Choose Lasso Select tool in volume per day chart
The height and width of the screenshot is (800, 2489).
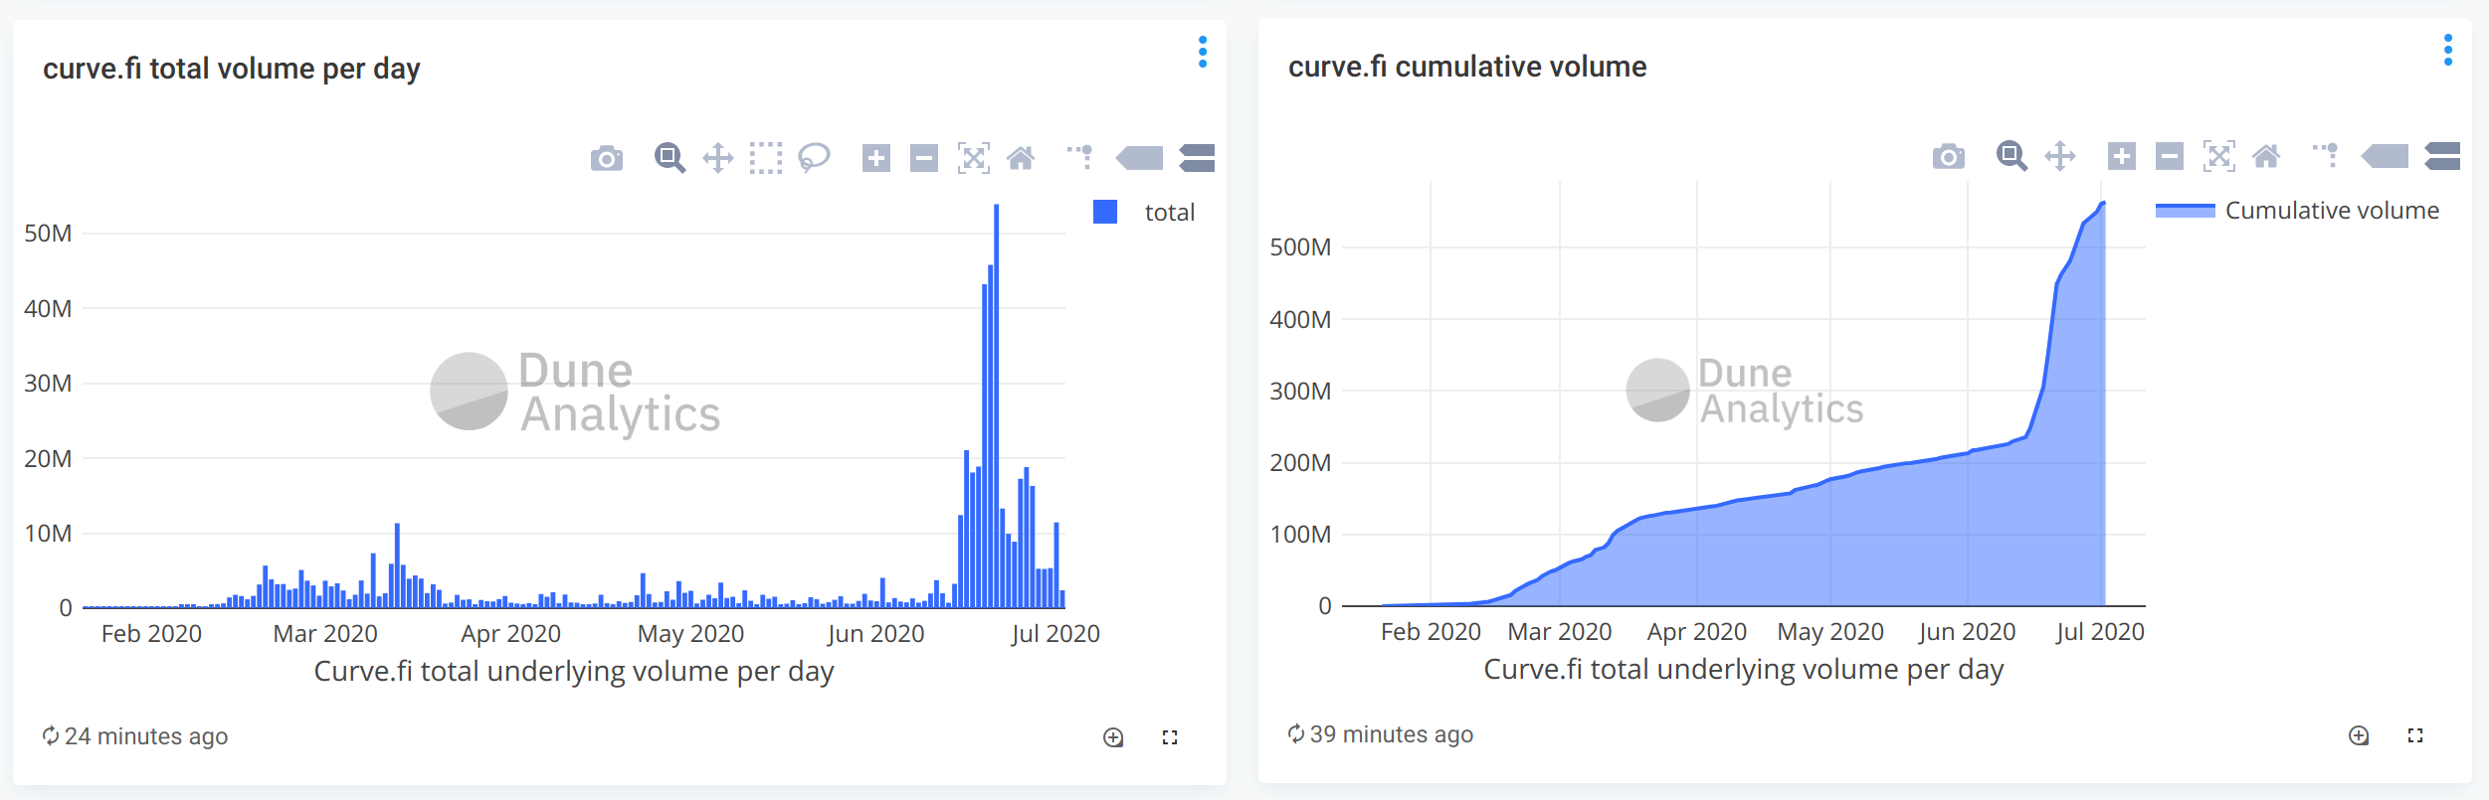point(814,158)
